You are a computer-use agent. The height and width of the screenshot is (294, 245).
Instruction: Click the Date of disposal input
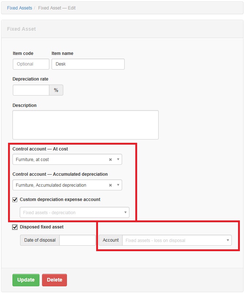(x=78, y=240)
